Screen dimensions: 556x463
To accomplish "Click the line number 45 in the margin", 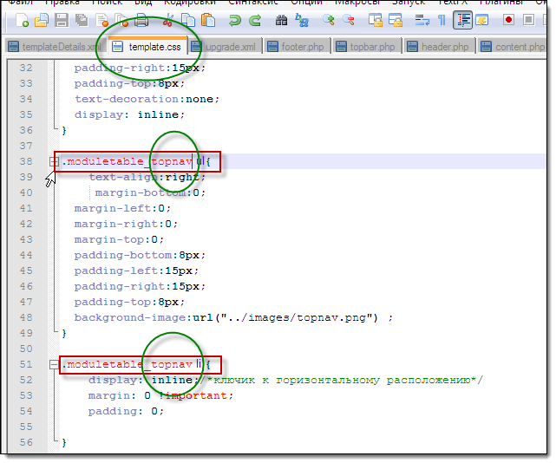I will [24, 271].
